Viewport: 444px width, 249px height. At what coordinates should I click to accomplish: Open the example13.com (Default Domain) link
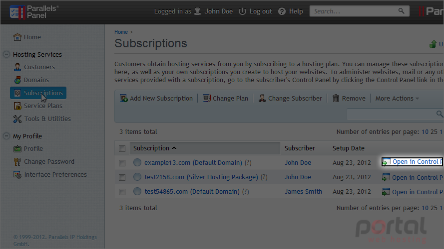[193, 163]
